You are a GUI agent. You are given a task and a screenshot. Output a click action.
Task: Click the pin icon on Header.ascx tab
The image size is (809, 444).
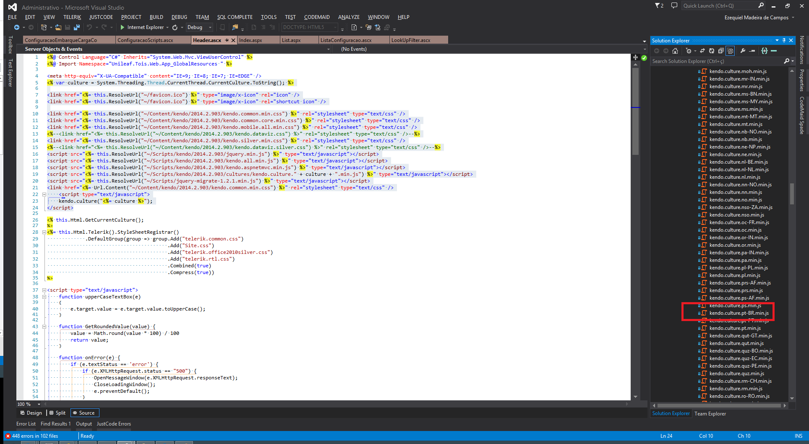pyautogui.click(x=227, y=40)
